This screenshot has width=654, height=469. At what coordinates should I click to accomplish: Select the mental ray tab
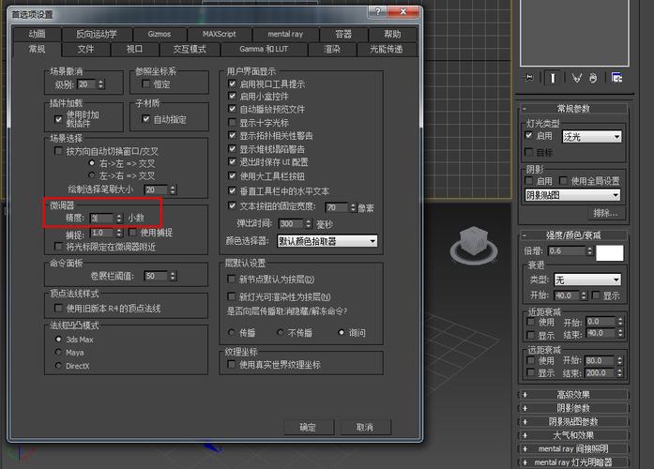[285, 34]
